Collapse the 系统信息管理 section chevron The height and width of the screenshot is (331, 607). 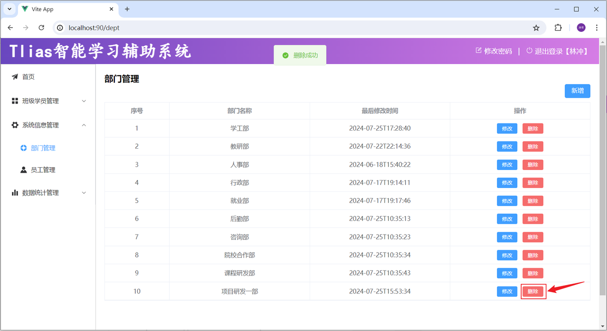click(x=84, y=125)
